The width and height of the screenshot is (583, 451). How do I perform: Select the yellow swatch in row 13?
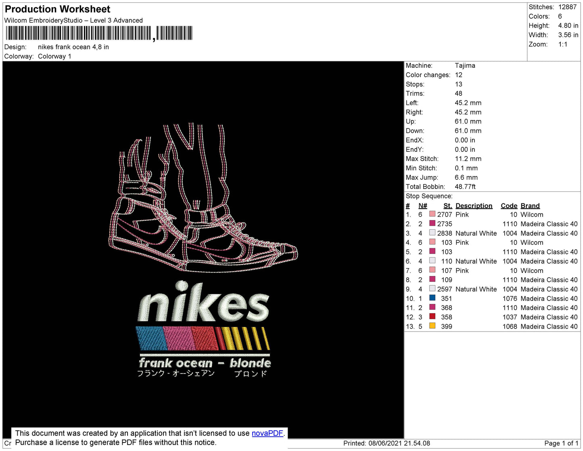(x=432, y=326)
